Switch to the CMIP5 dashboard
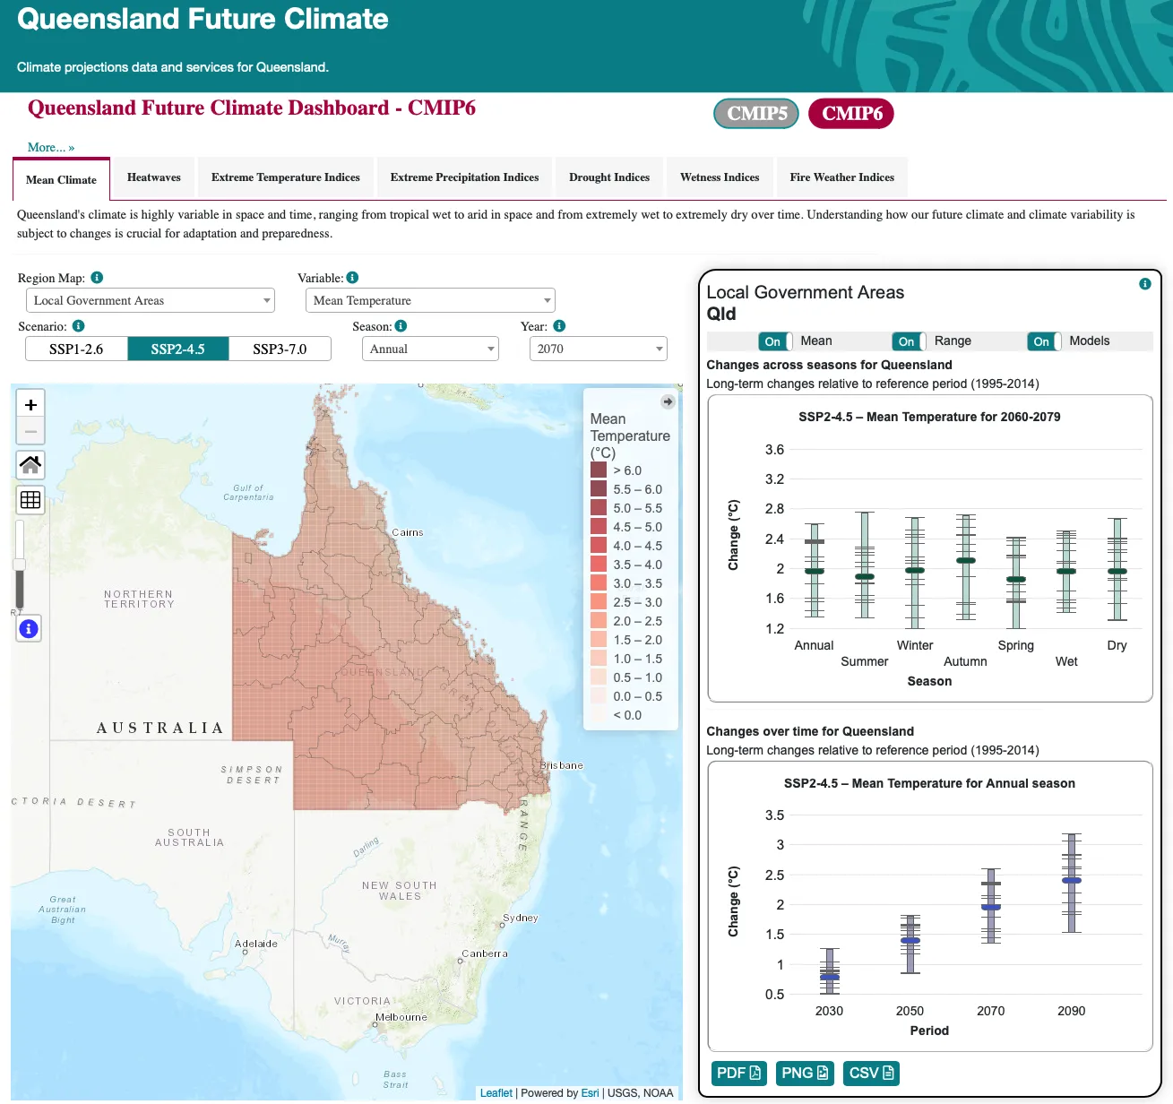Screen dimensions: 1173x1104 (756, 114)
